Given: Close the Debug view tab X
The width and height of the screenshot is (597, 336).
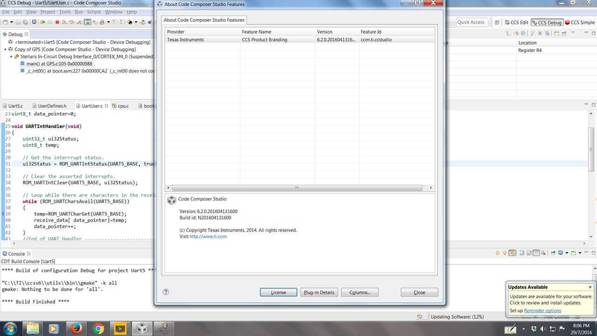Looking at the screenshot, I should tap(27, 34).
